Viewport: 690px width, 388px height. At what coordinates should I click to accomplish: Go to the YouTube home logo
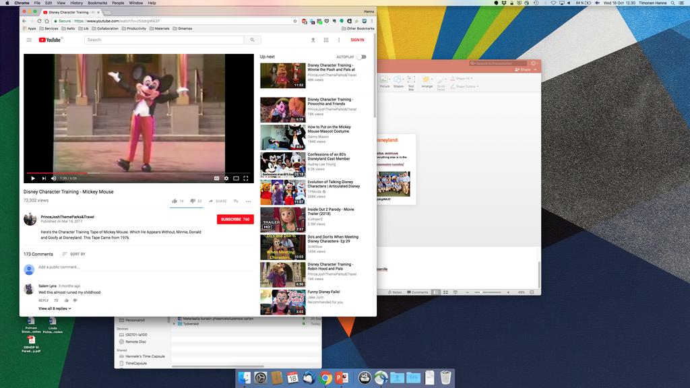(50, 40)
